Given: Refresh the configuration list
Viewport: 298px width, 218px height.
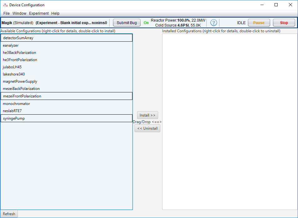Looking at the screenshot, I should 9,214.
